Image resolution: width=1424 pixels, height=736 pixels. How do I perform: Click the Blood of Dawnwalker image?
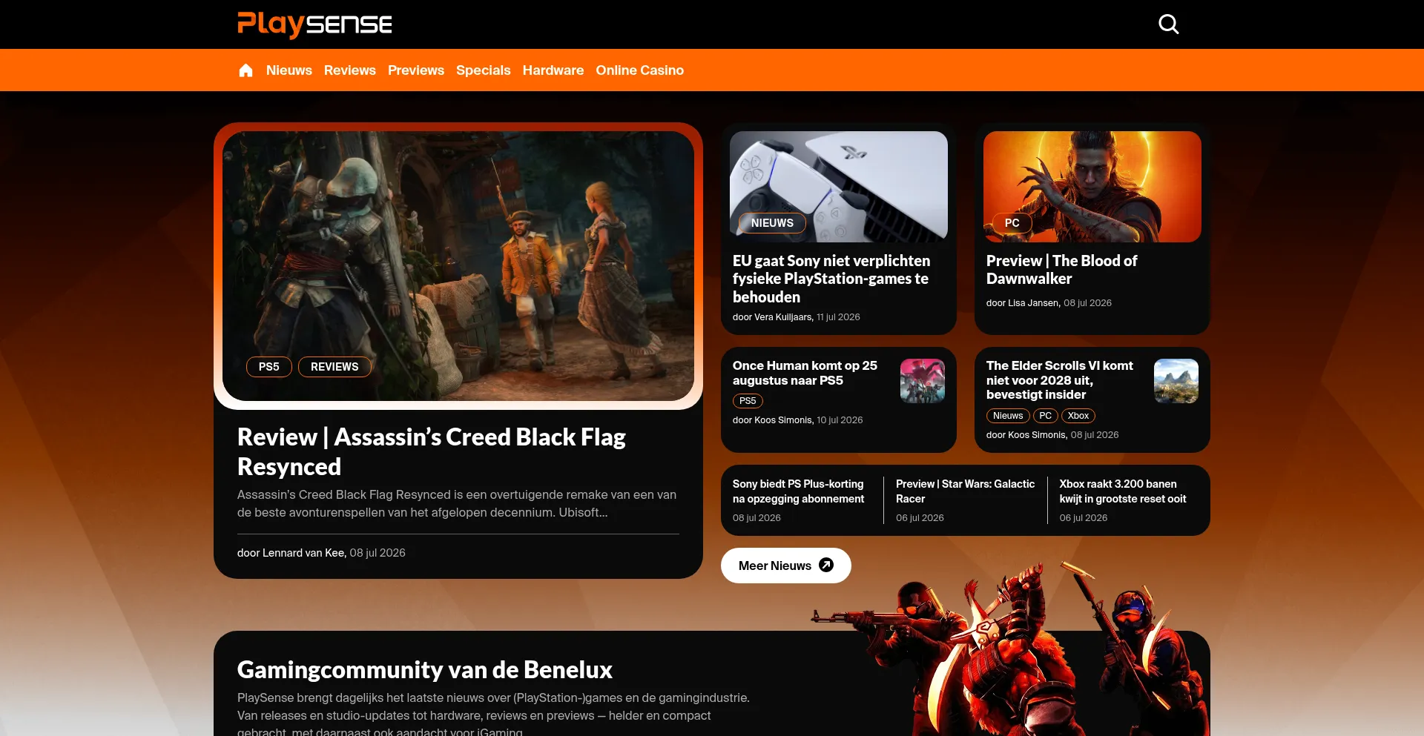coord(1092,187)
